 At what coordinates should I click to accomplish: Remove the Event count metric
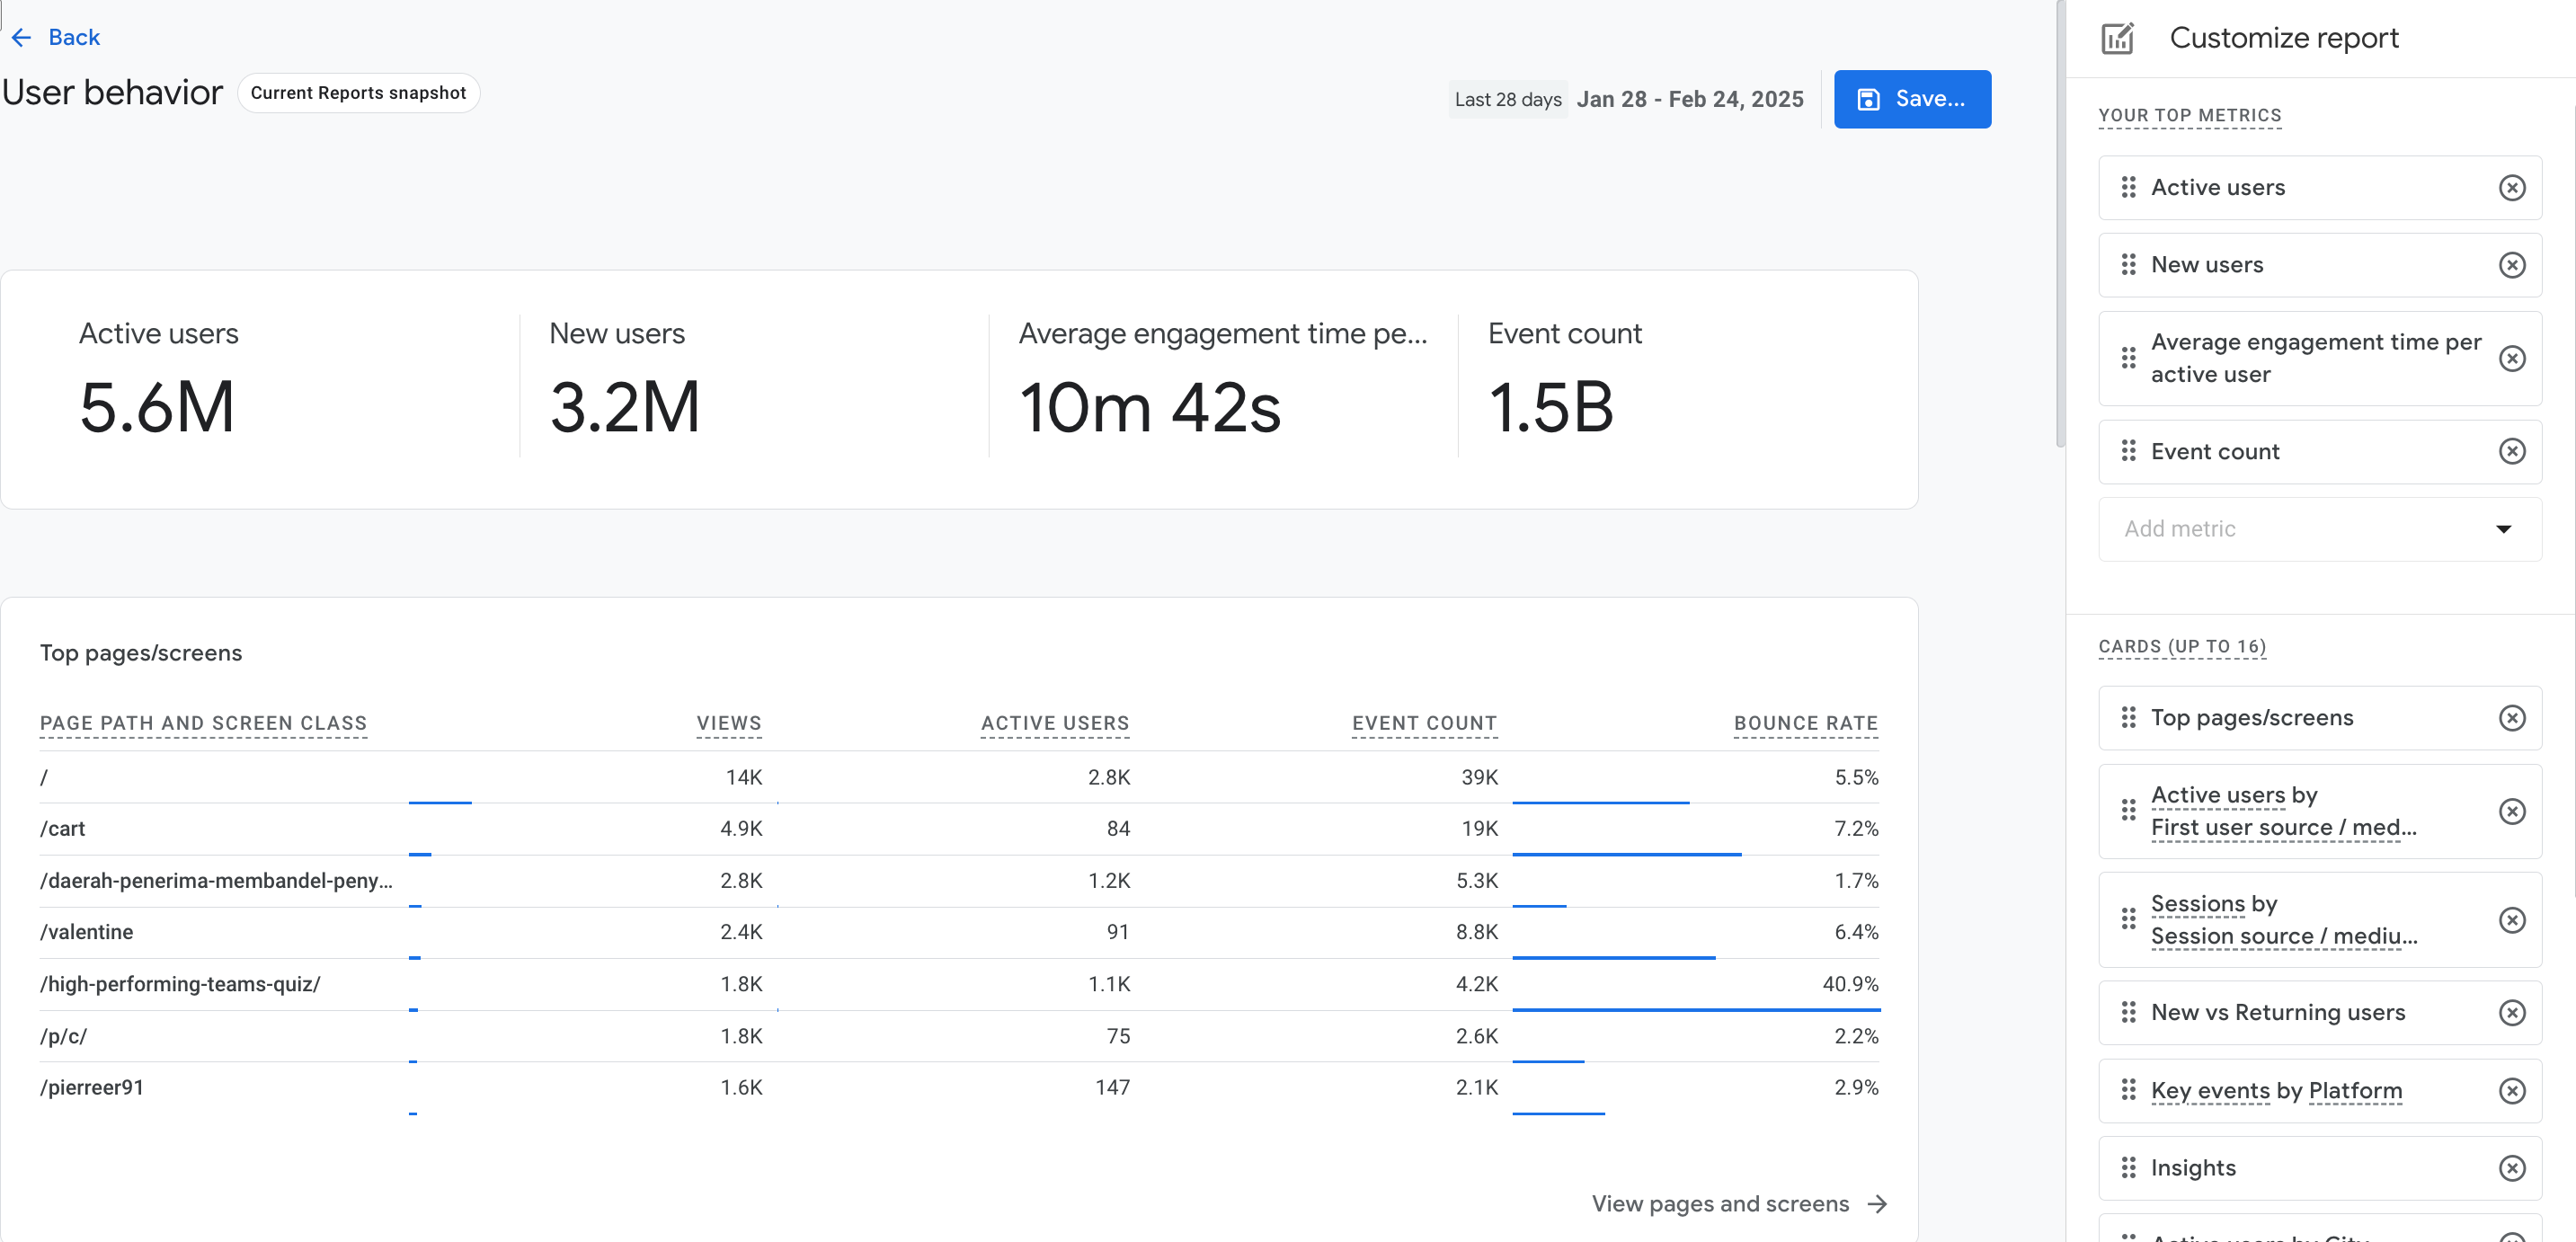2513,451
